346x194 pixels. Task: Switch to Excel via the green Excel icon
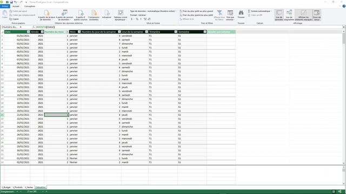(7, 2)
